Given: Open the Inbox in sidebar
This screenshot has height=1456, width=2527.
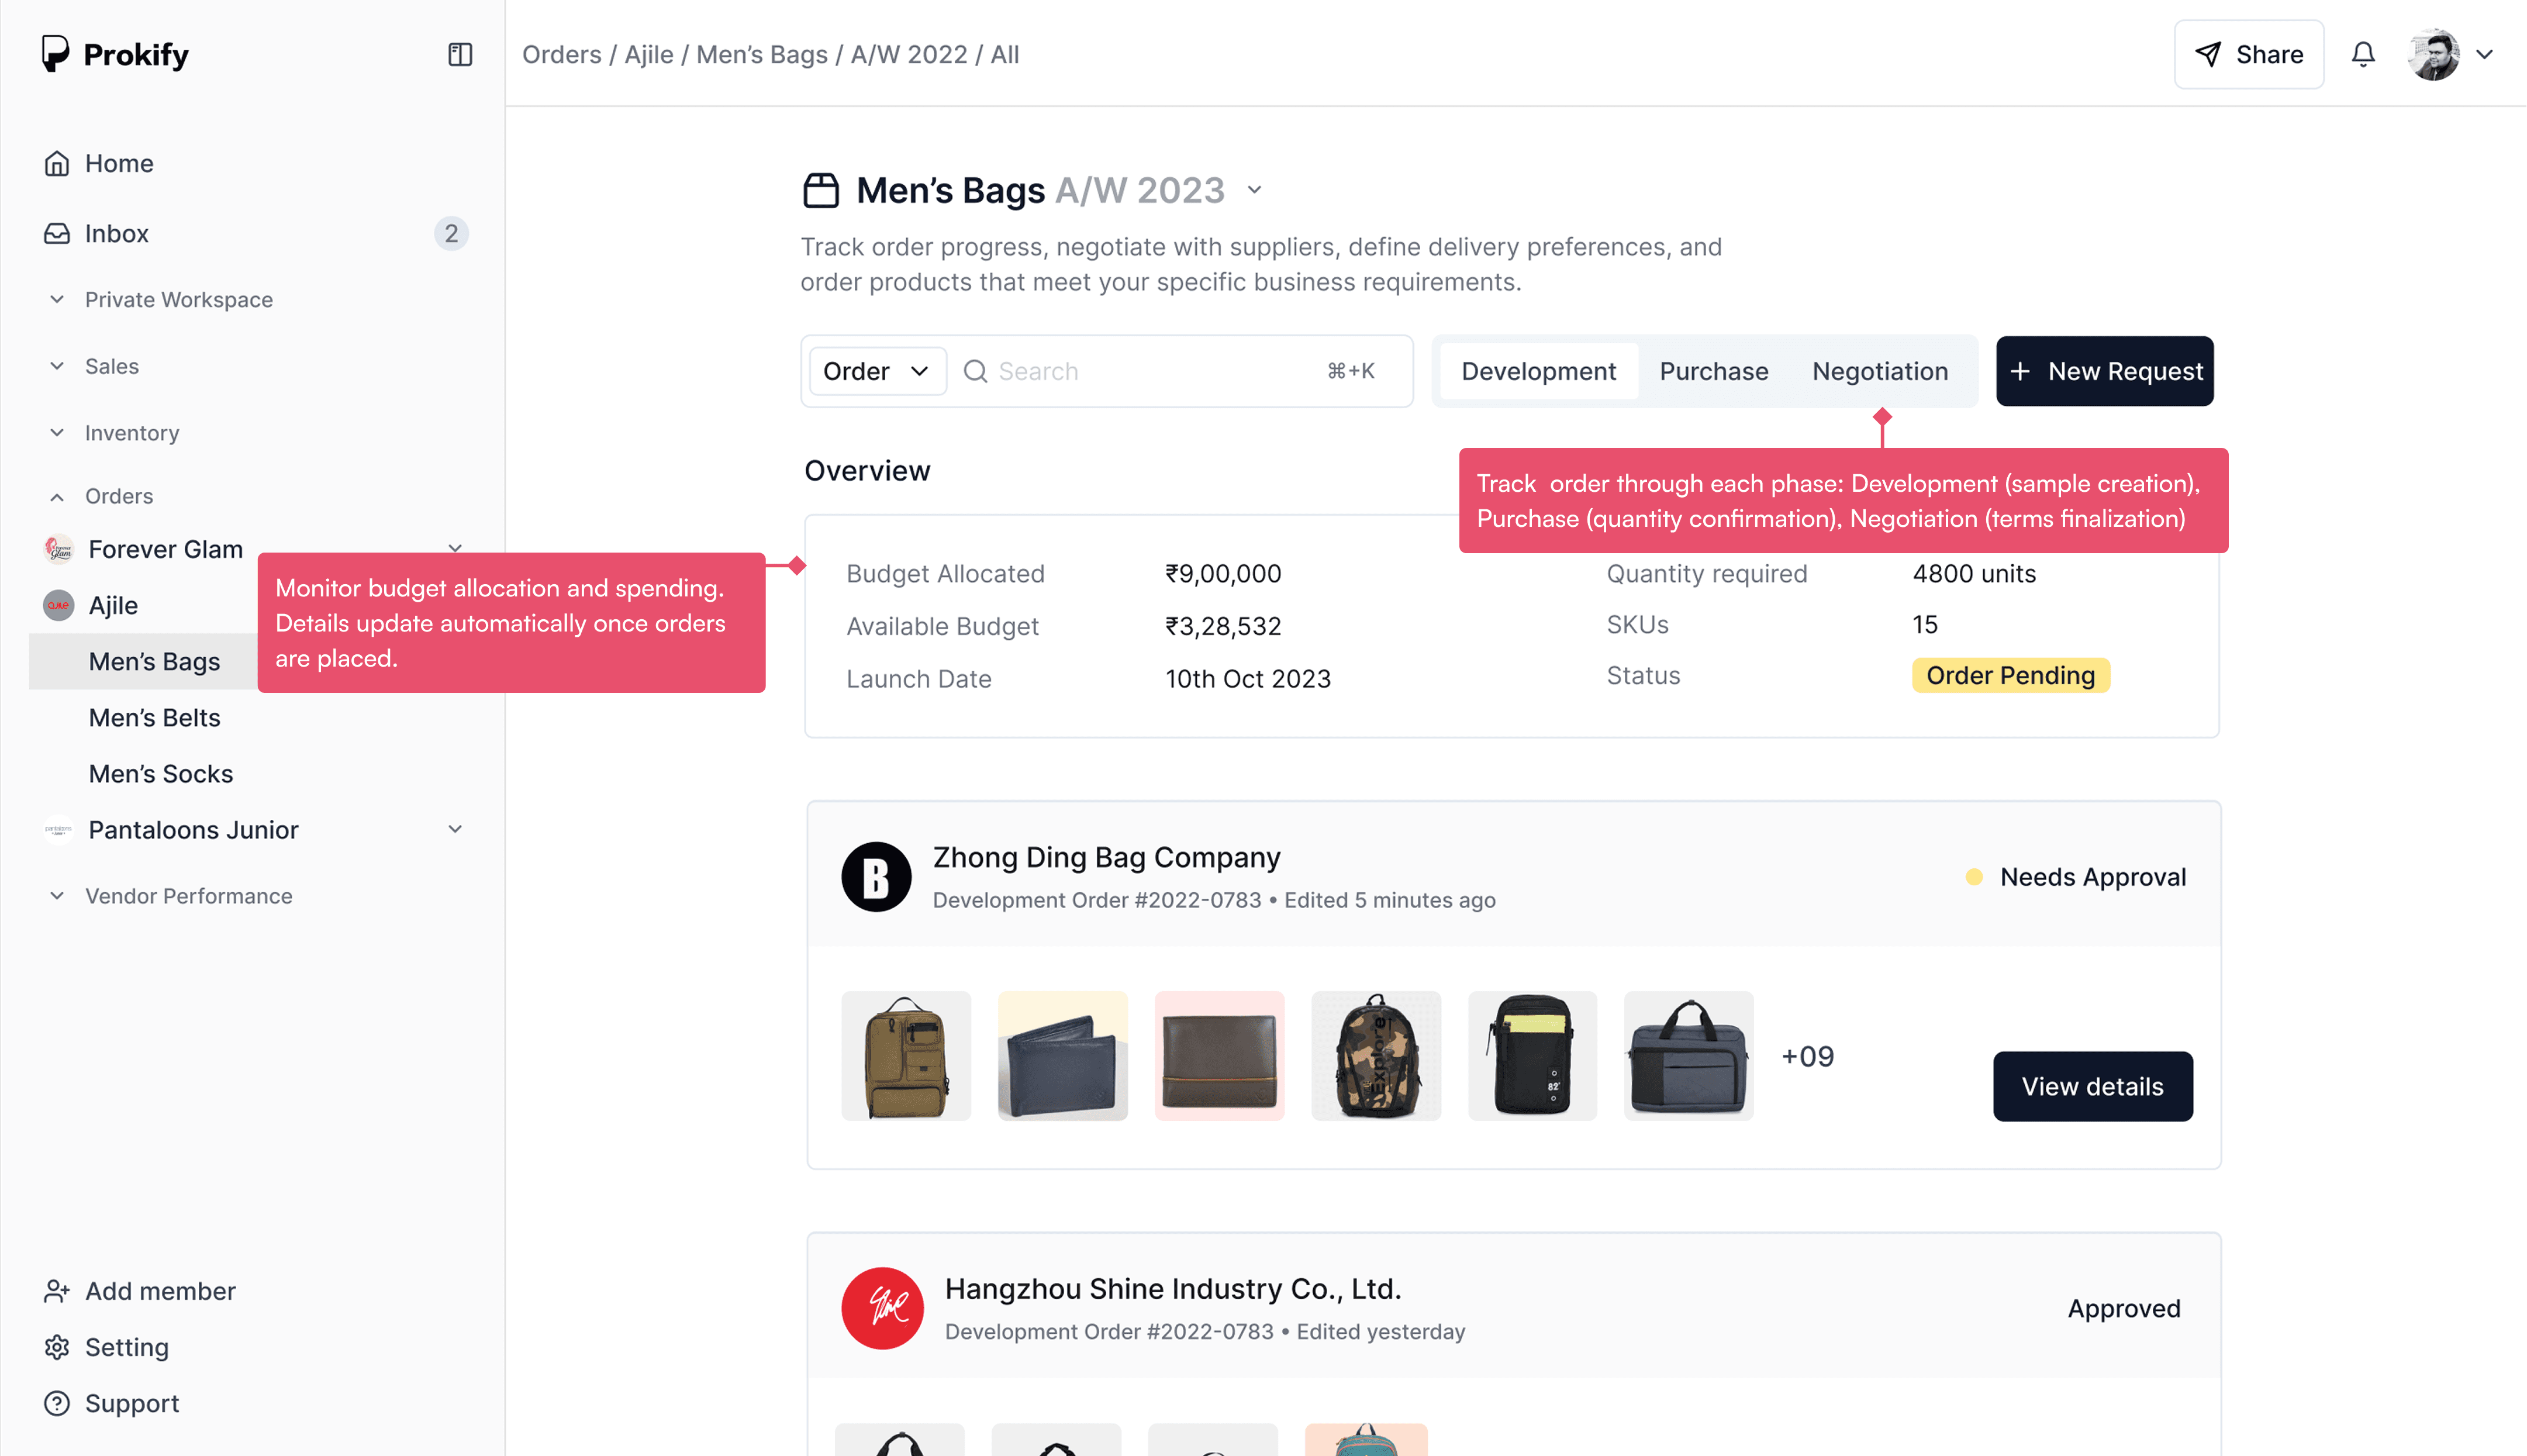Looking at the screenshot, I should click(x=116, y=233).
